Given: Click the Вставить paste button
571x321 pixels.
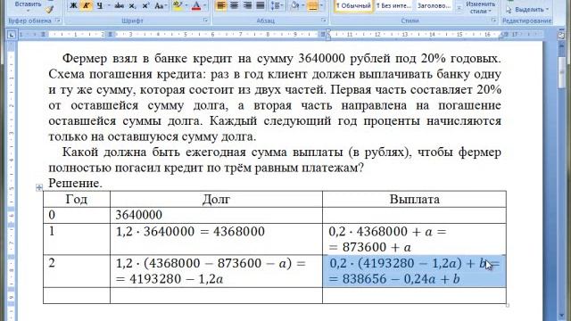Looking at the screenshot, I should pos(28,5).
